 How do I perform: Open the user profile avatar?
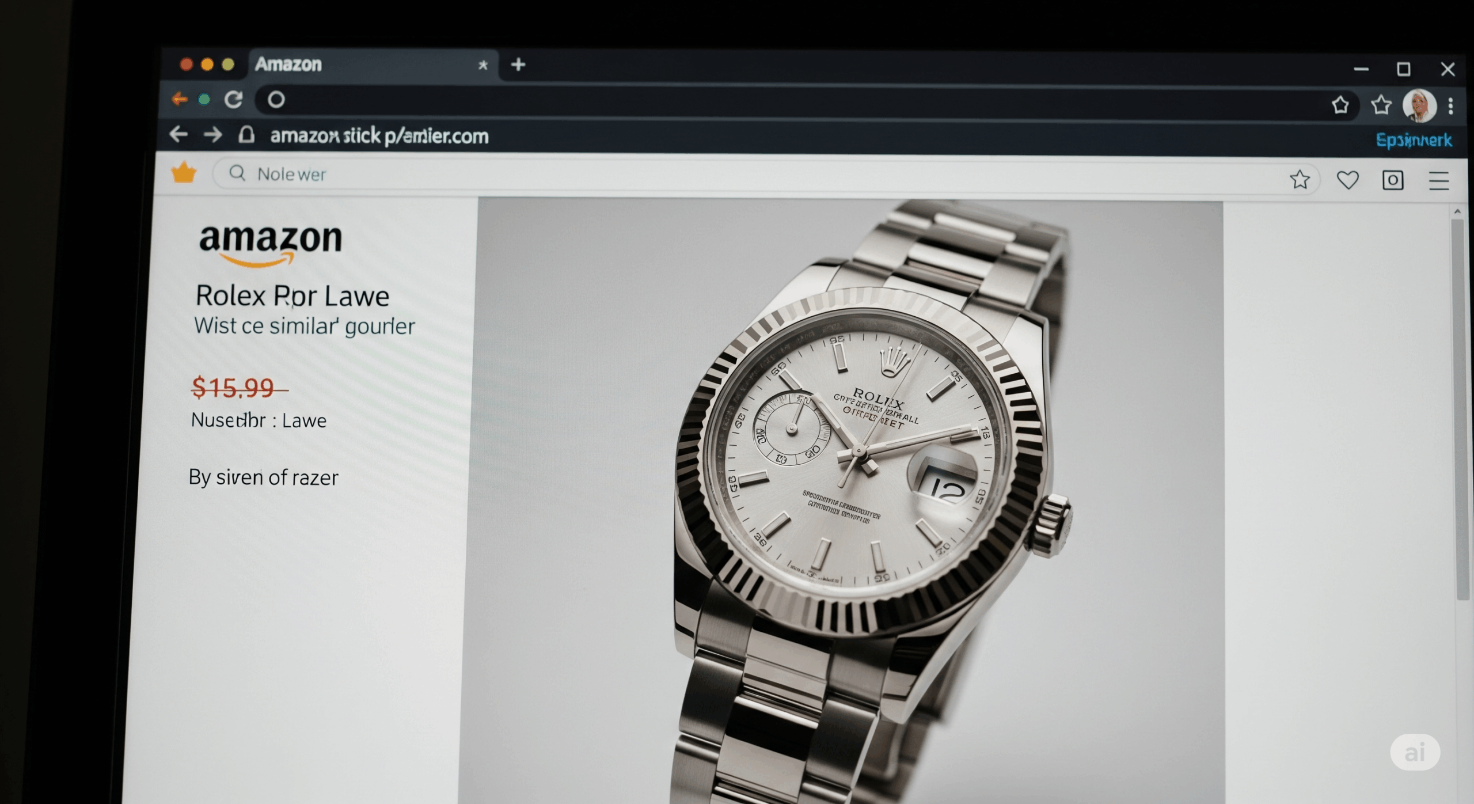[1419, 105]
